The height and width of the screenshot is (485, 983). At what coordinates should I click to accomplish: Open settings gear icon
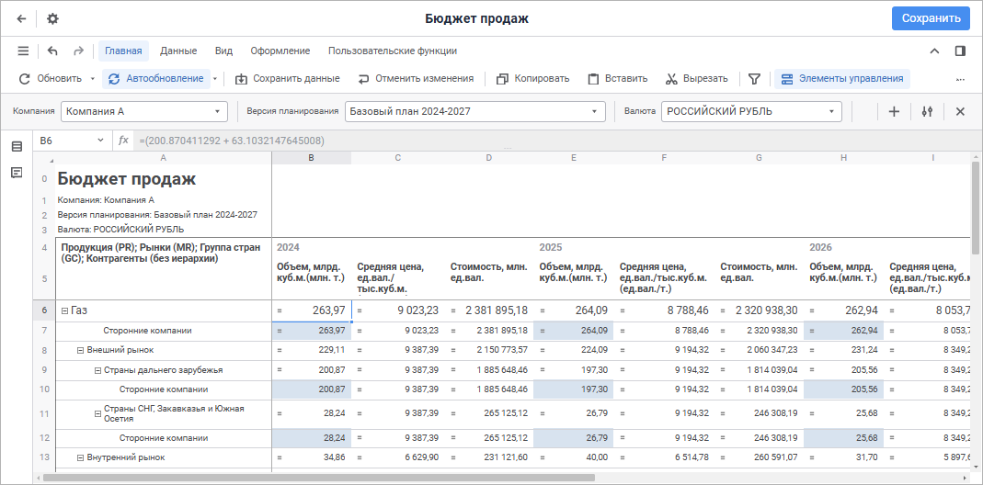(52, 18)
